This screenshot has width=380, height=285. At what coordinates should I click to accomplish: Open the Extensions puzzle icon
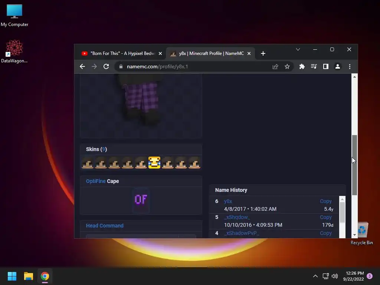click(302, 66)
